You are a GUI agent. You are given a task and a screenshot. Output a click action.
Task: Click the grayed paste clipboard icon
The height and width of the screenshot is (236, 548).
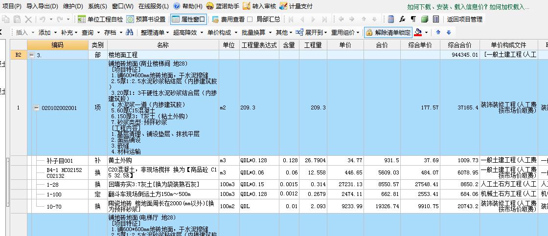click(17, 19)
